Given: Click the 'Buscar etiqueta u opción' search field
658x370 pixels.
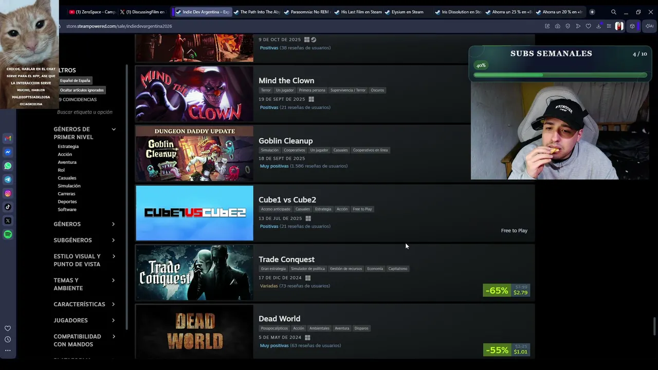Looking at the screenshot, I should pyautogui.click(x=85, y=112).
